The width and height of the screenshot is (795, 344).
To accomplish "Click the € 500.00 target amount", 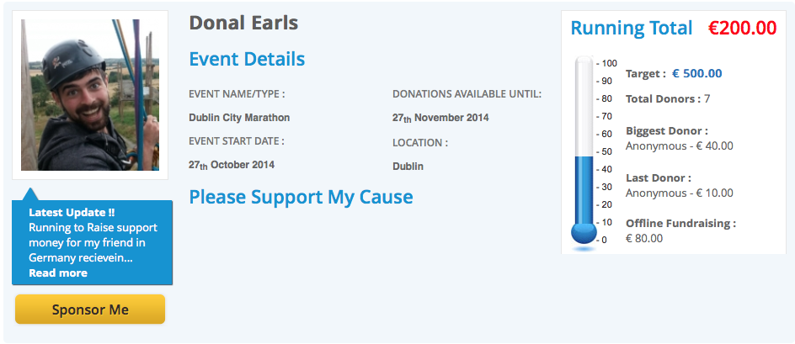I will [696, 73].
